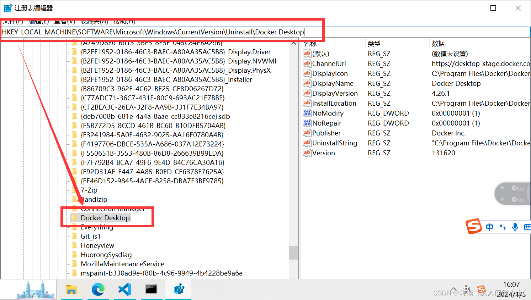The image size is (531, 300).
Task: Open the 帮助(H) menu
Action: (x=124, y=21)
